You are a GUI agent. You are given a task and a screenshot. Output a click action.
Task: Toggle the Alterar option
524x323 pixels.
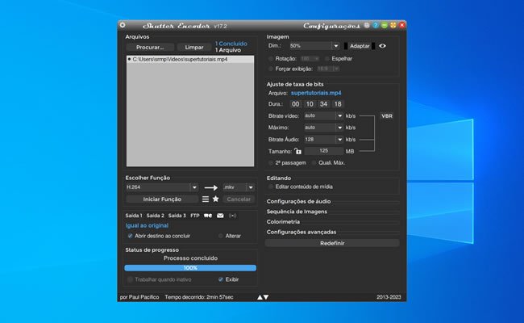click(221, 236)
